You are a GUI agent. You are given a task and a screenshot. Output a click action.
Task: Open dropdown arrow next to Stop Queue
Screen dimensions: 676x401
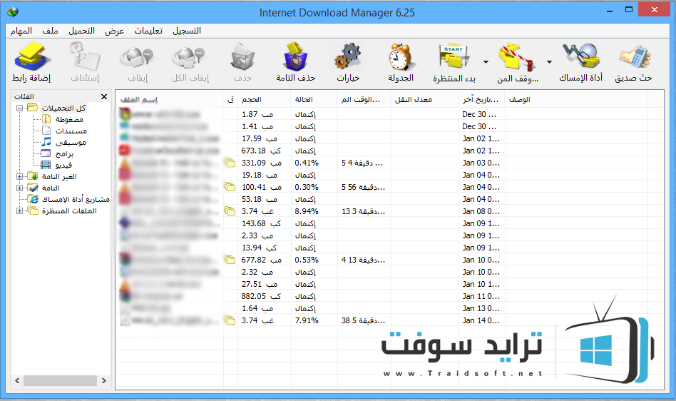[549, 62]
